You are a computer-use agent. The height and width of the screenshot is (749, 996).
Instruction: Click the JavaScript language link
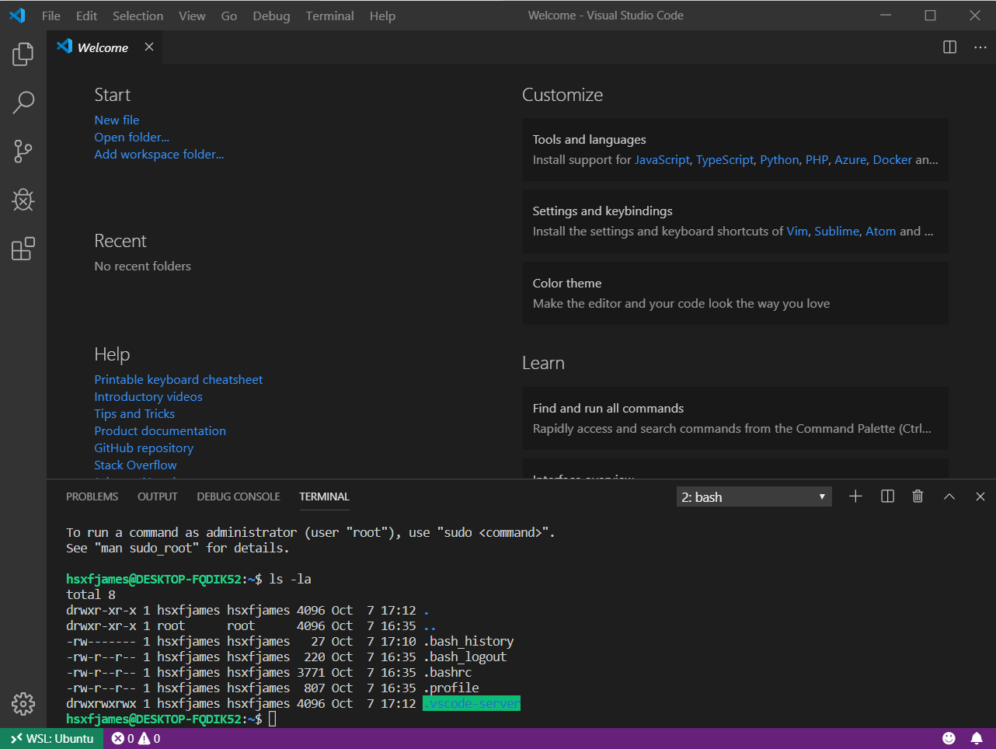tap(662, 159)
